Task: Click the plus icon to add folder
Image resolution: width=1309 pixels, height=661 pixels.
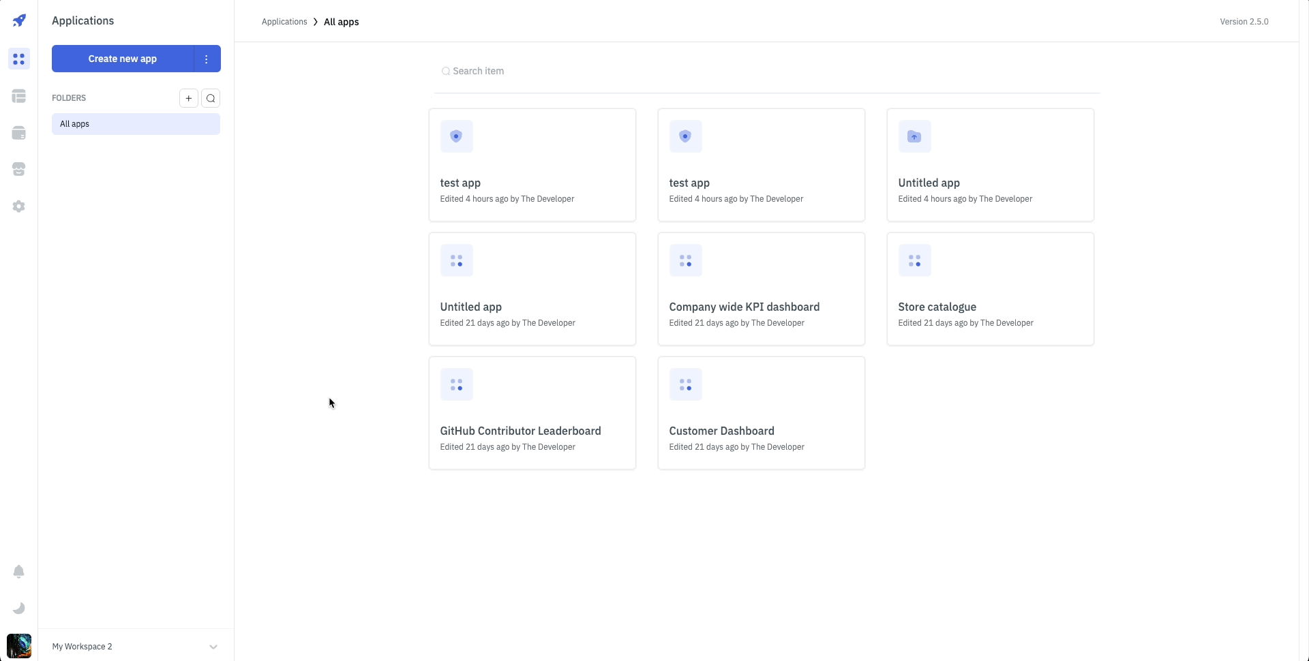Action: (189, 98)
